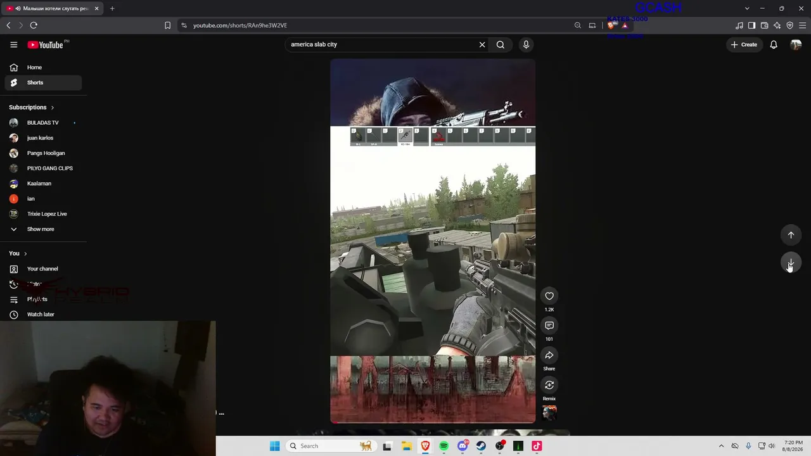Click the browser back arrow
This screenshot has height=456, width=811.
point(8,25)
